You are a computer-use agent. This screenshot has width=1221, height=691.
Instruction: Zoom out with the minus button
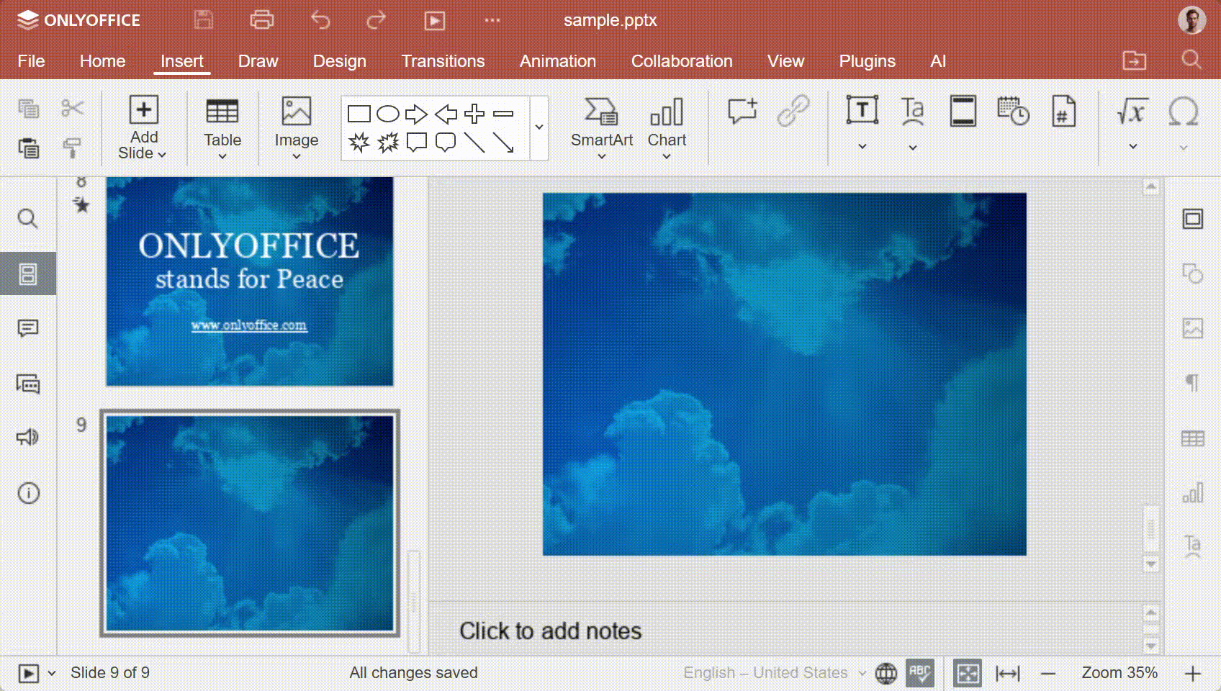1048,674
